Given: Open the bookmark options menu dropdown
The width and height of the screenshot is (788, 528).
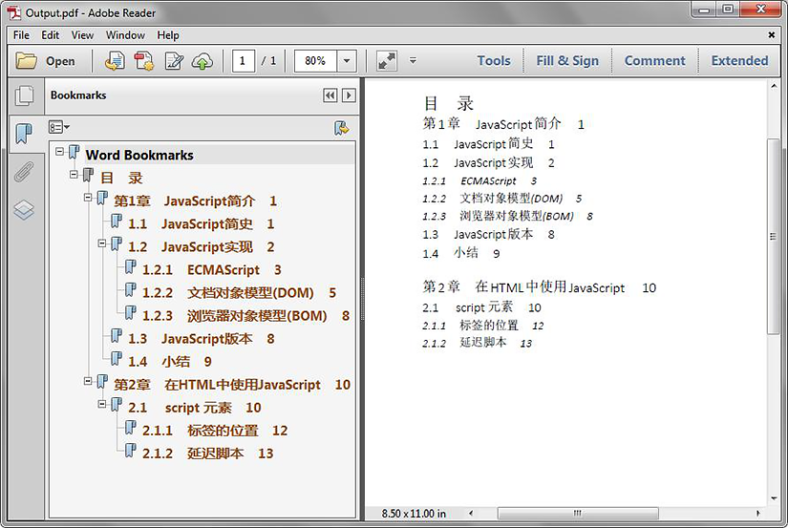Looking at the screenshot, I should (x=59, y=127).
